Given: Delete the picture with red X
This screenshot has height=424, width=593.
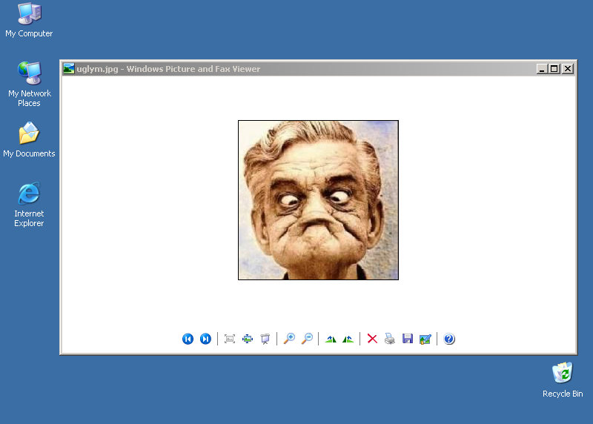Looking at the screenshot, I should (372, 339).
